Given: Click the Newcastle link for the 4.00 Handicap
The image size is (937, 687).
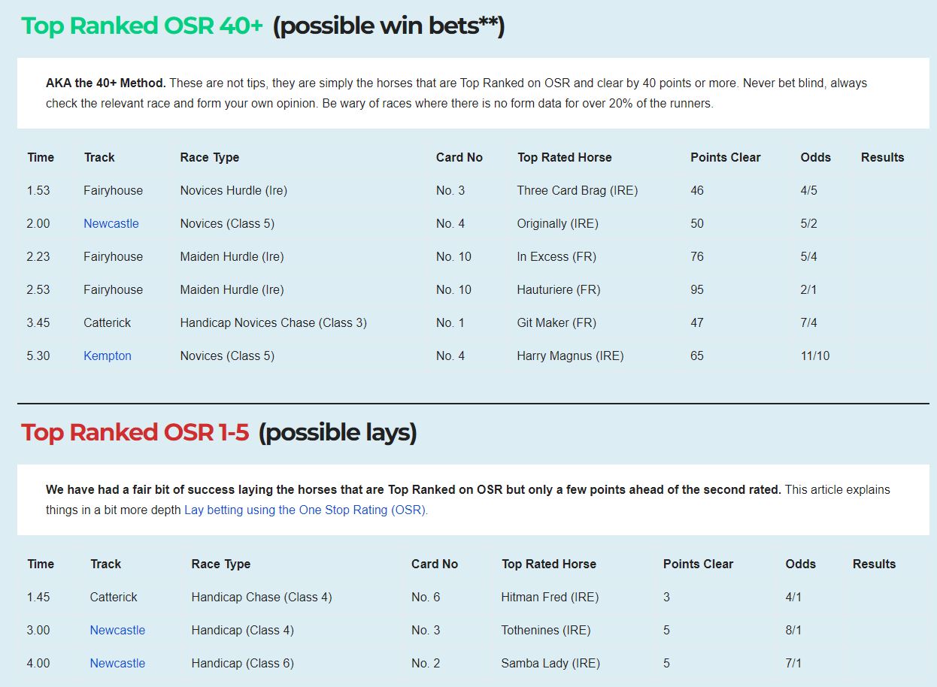Looking at the screenshot, I should [x=117, y=663].
